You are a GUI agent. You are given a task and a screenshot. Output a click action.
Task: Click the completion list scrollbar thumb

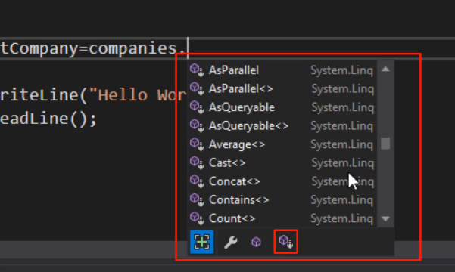coord(385,144)
